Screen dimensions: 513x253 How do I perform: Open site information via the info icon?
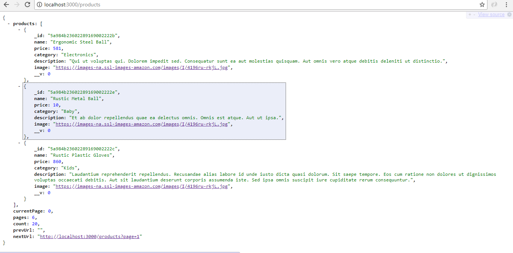point(40,4)
